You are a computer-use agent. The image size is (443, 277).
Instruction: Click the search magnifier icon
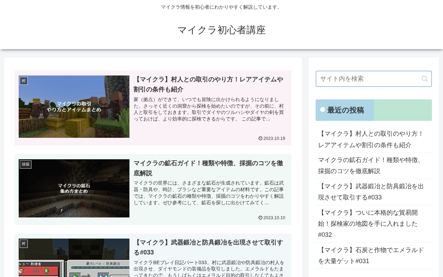click(x=425, y=79)
